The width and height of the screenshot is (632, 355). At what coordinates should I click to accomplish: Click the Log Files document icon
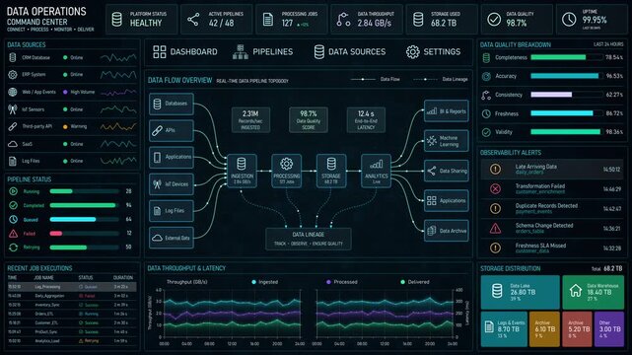click(13, 161)
